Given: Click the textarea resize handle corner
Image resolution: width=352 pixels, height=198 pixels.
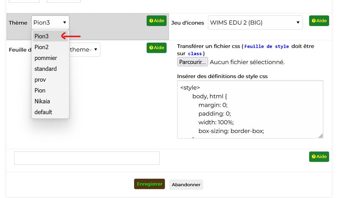Looking at the screenshot, I should 321,136.
